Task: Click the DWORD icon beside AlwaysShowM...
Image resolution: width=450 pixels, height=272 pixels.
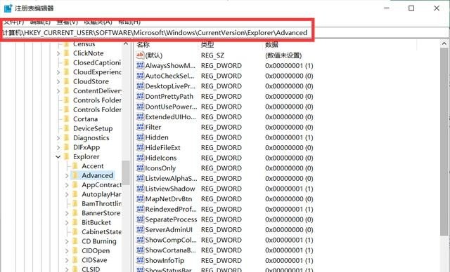Action: pos(140,65)
